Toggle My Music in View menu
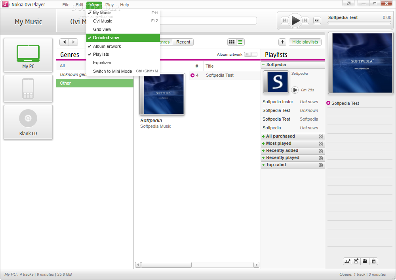Viewport: 396px width, 280px height. [123, 13]
